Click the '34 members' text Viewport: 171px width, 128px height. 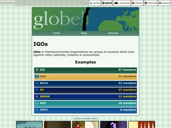pyautogui.click(x=127, y=76)
